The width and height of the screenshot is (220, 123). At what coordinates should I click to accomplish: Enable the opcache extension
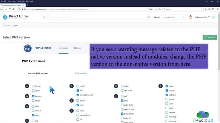[122, 91]
